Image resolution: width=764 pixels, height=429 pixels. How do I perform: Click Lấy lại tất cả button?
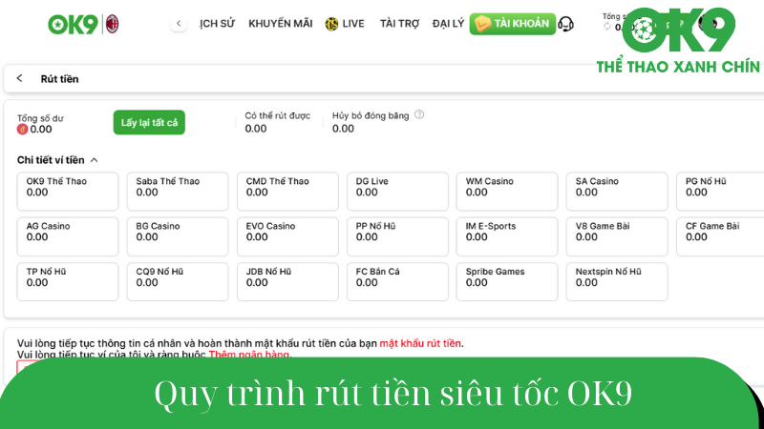click(x=149, y=123)
